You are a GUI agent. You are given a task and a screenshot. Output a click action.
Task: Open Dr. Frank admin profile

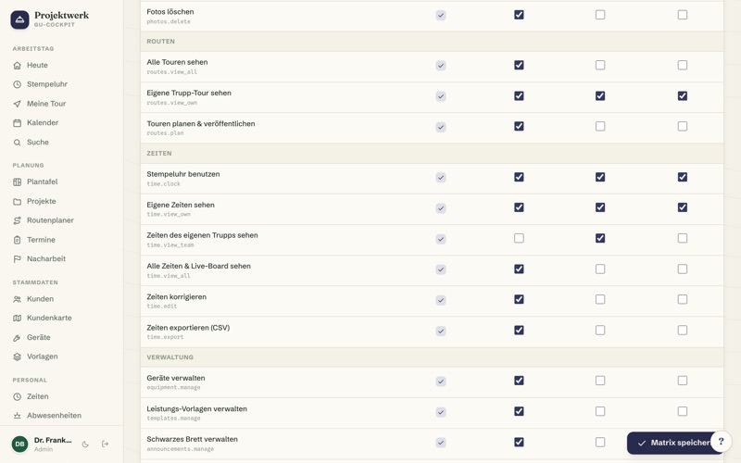click(x=43, y=444)
